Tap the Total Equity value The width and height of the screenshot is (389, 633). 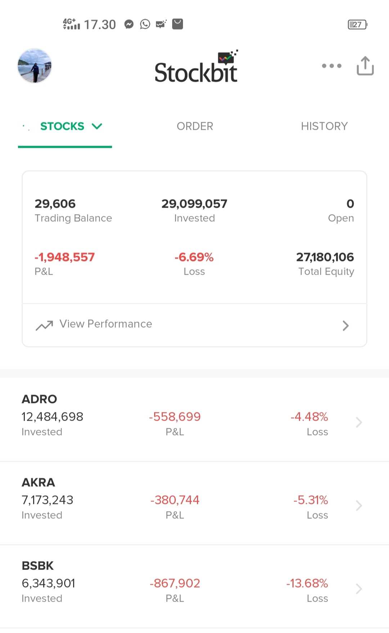(325, 257)
